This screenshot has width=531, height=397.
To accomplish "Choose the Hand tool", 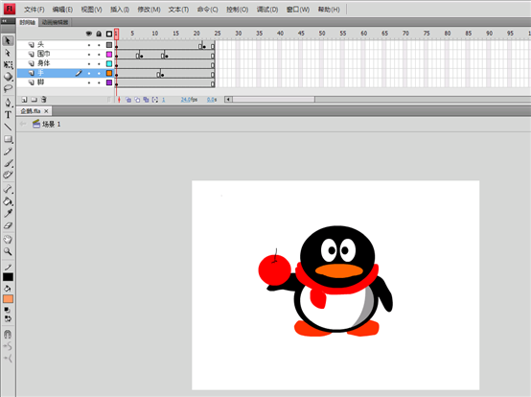I will (x=8, y=240).
